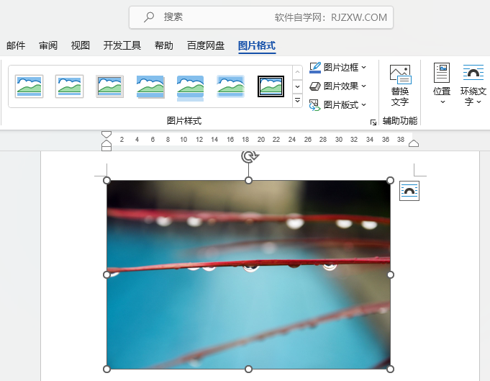Click the 图片版式 label
Viewport: 490px width, 381px height.
(x=341, y=104)
